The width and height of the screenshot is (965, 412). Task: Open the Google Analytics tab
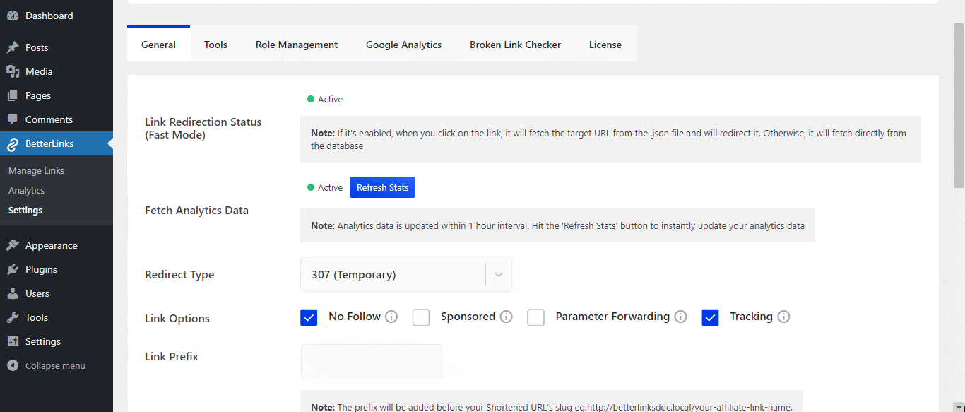[403, 45]
